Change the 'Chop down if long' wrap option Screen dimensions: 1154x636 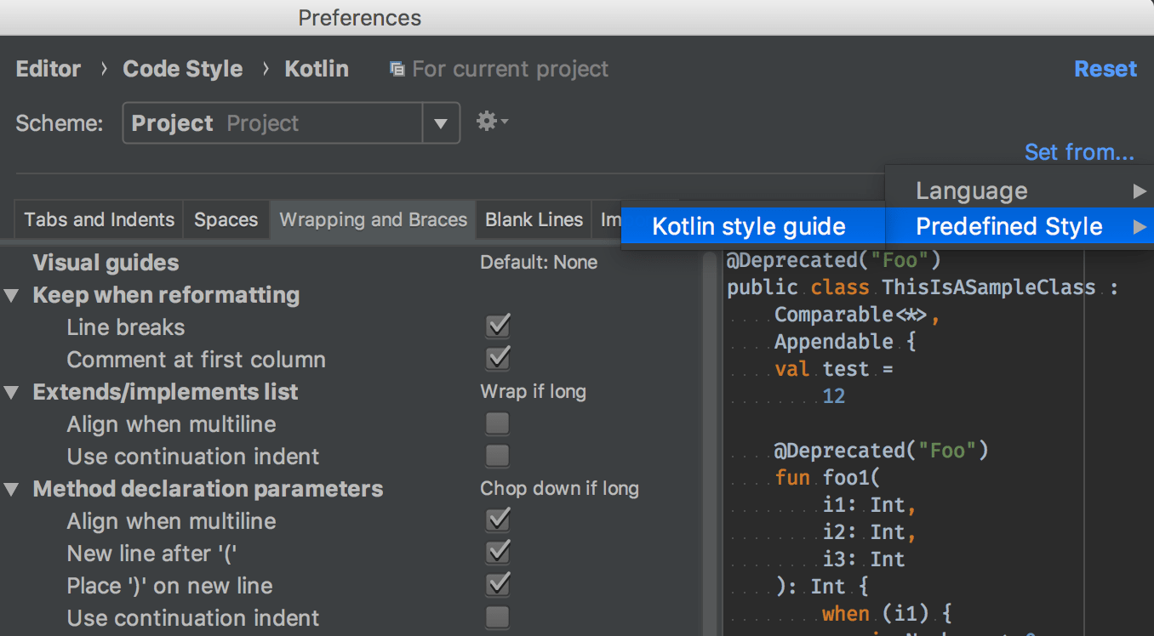tap(559, 489)
